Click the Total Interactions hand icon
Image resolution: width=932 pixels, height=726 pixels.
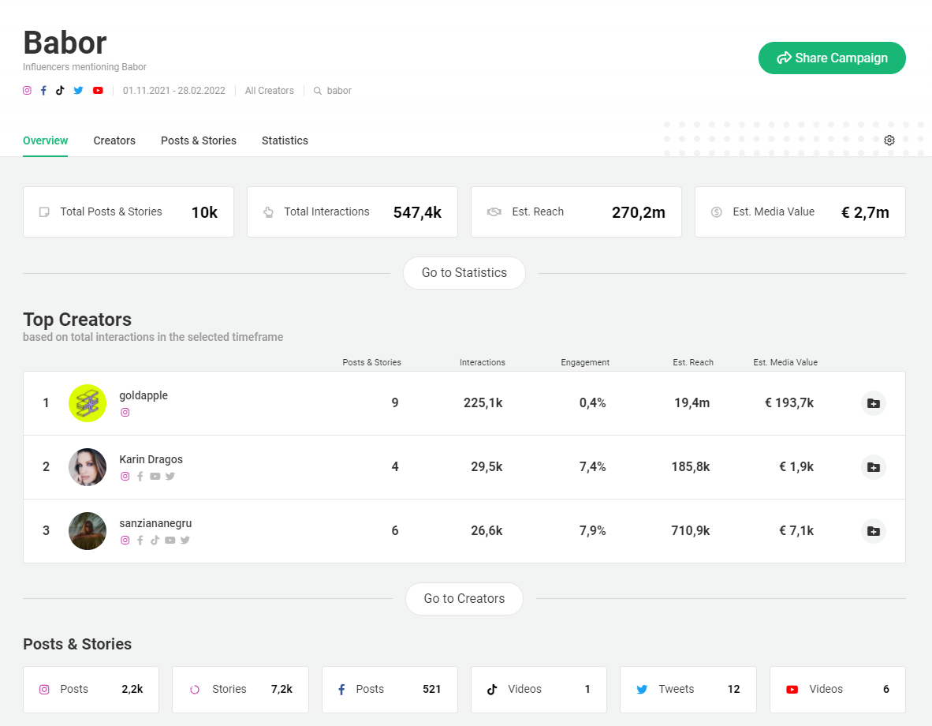(268, 211)
